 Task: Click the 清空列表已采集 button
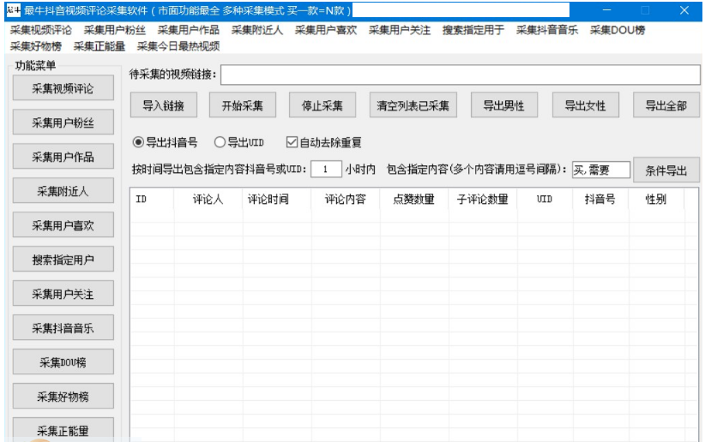point(413,105)
